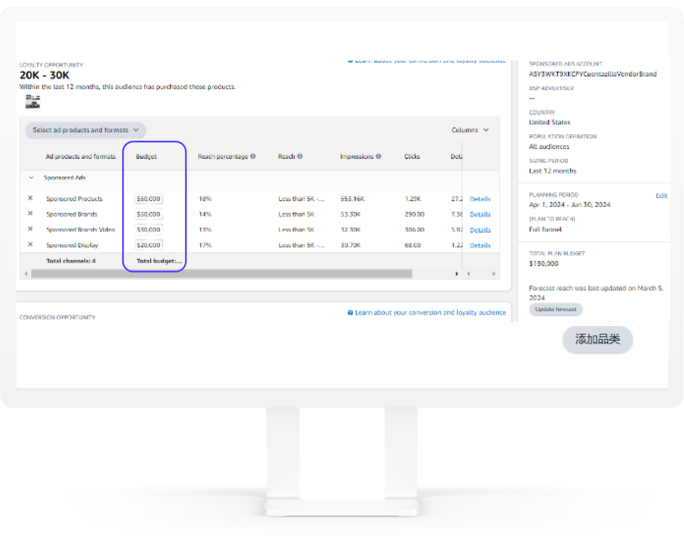Image resolution: width=684 pixels, height=540 pixels.
Task: Edit the planning period
Action: pyautogui.click(x=661, y=196)
